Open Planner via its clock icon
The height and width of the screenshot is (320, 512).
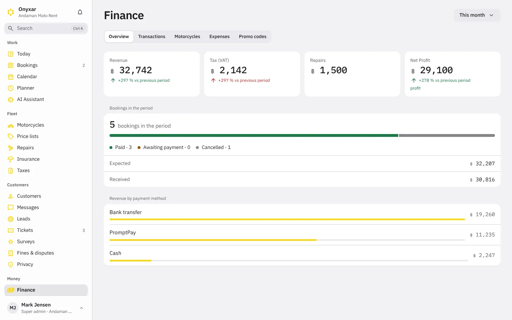[11, 88]
